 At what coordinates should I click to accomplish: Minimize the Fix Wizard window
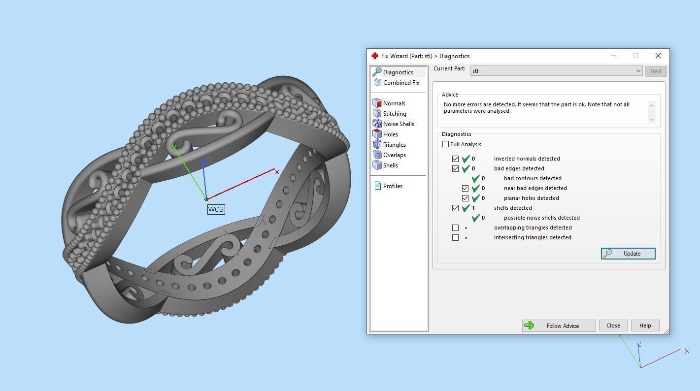(x=613, y=56)
